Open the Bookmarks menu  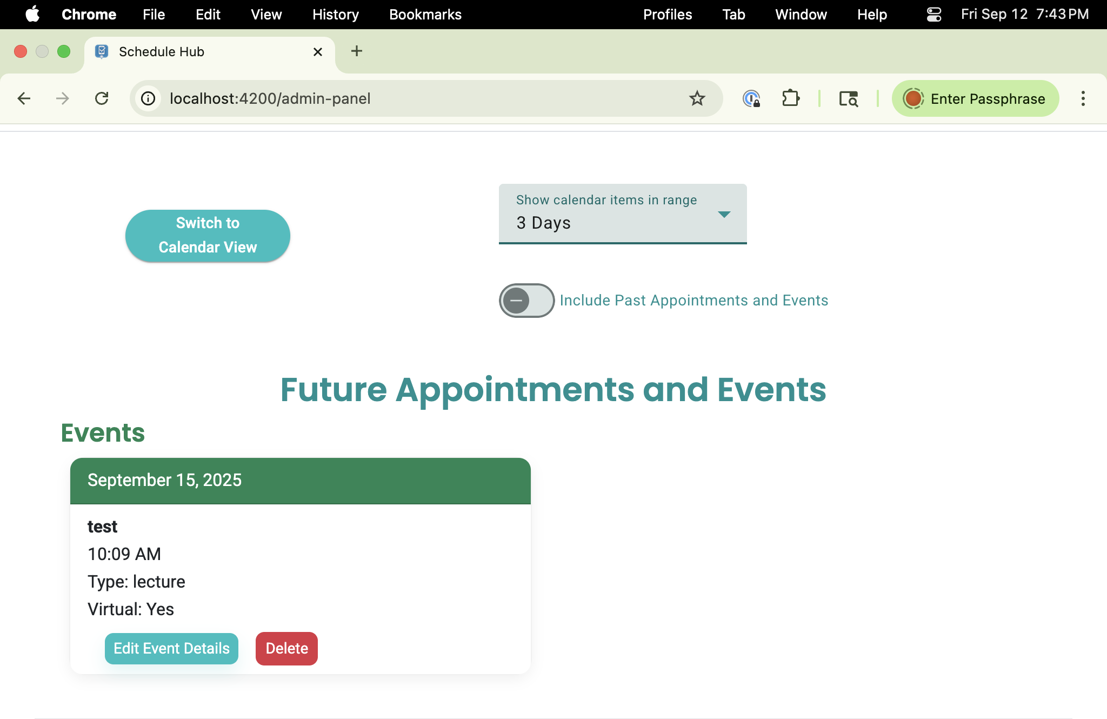tap(425, 15)
